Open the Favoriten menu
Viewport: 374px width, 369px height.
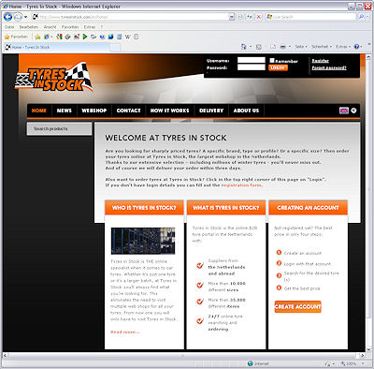(x=70, y=27)
